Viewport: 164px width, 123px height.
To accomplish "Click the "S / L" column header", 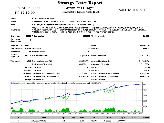I will click(109, 118).
